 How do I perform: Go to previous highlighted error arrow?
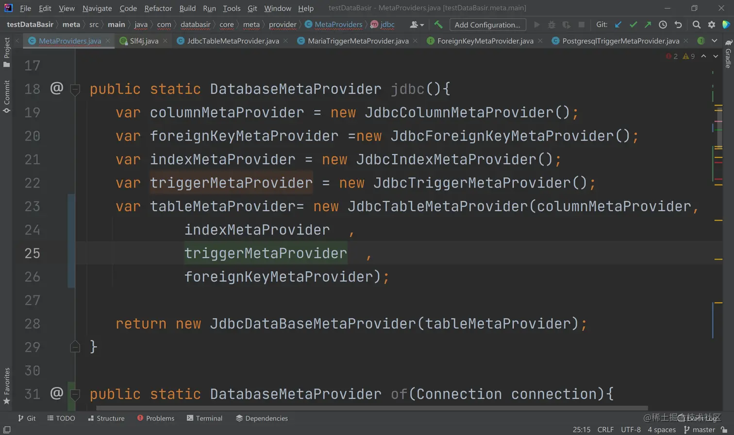[703, 56]
